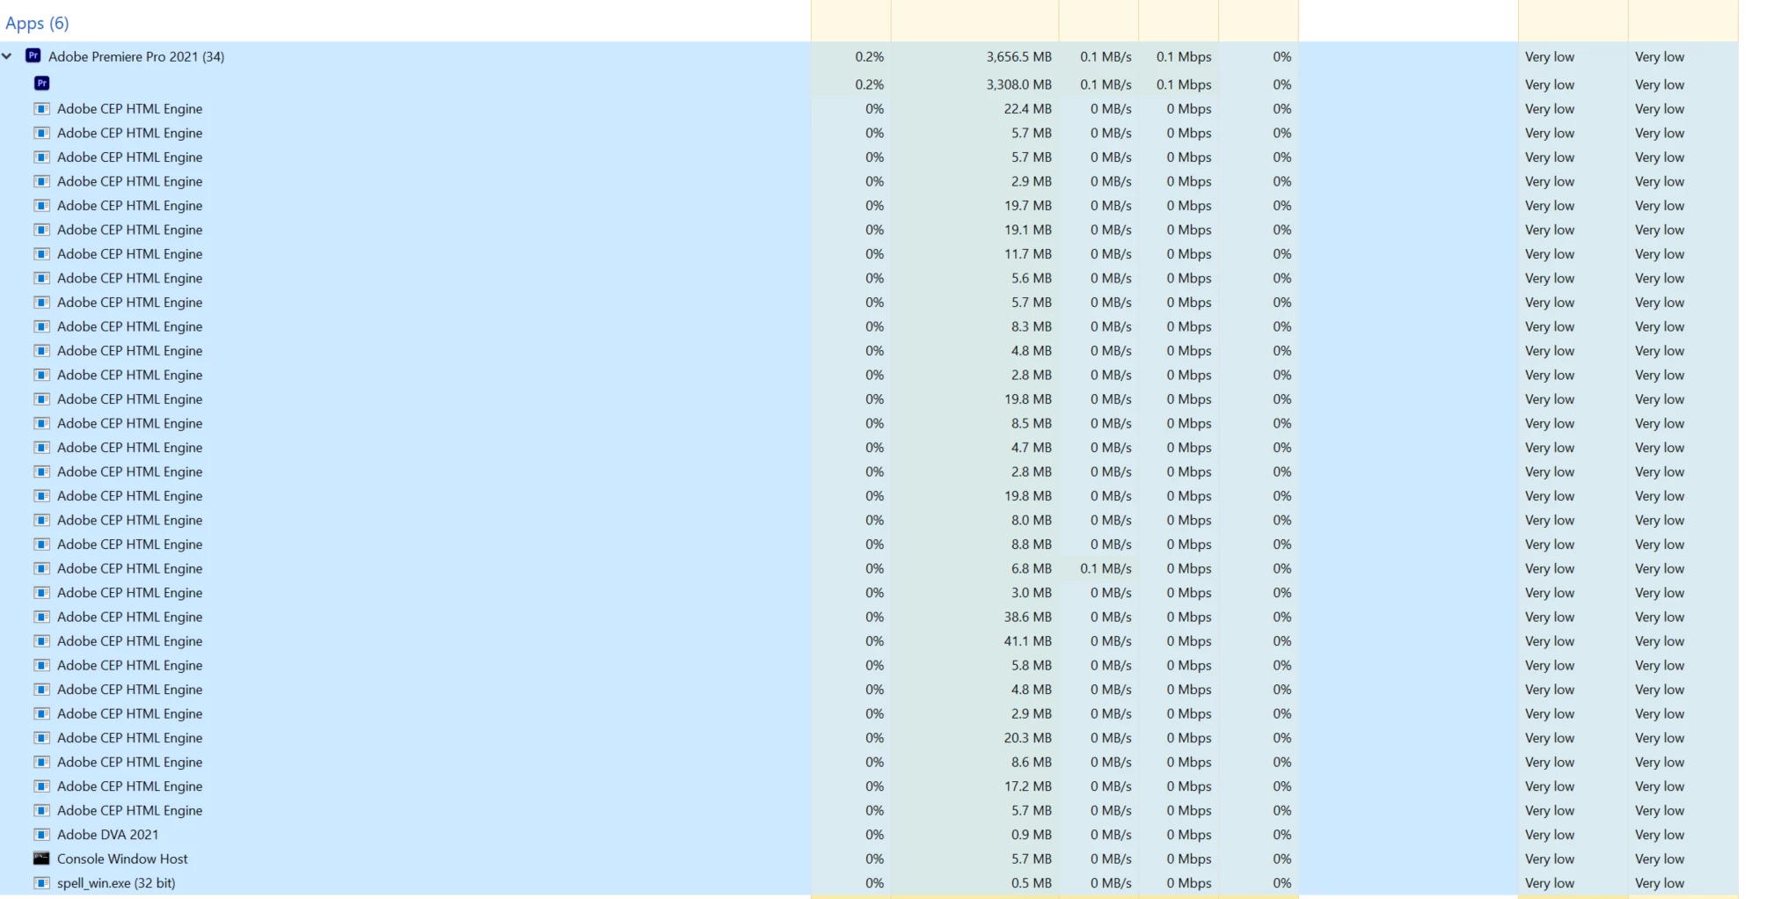Click the 3,656.5 MB memory value
Image resolution: width=1781 pixels, height=899 pixels.
[x=1018, y=56]
